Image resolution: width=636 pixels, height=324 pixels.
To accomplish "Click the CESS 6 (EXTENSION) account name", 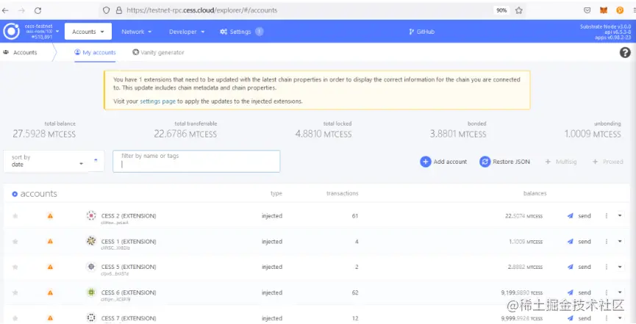I will [x=129, y=292].
